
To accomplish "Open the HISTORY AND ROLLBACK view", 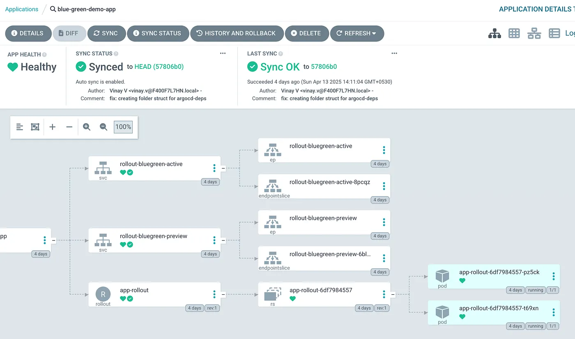I will pos(237,34).
